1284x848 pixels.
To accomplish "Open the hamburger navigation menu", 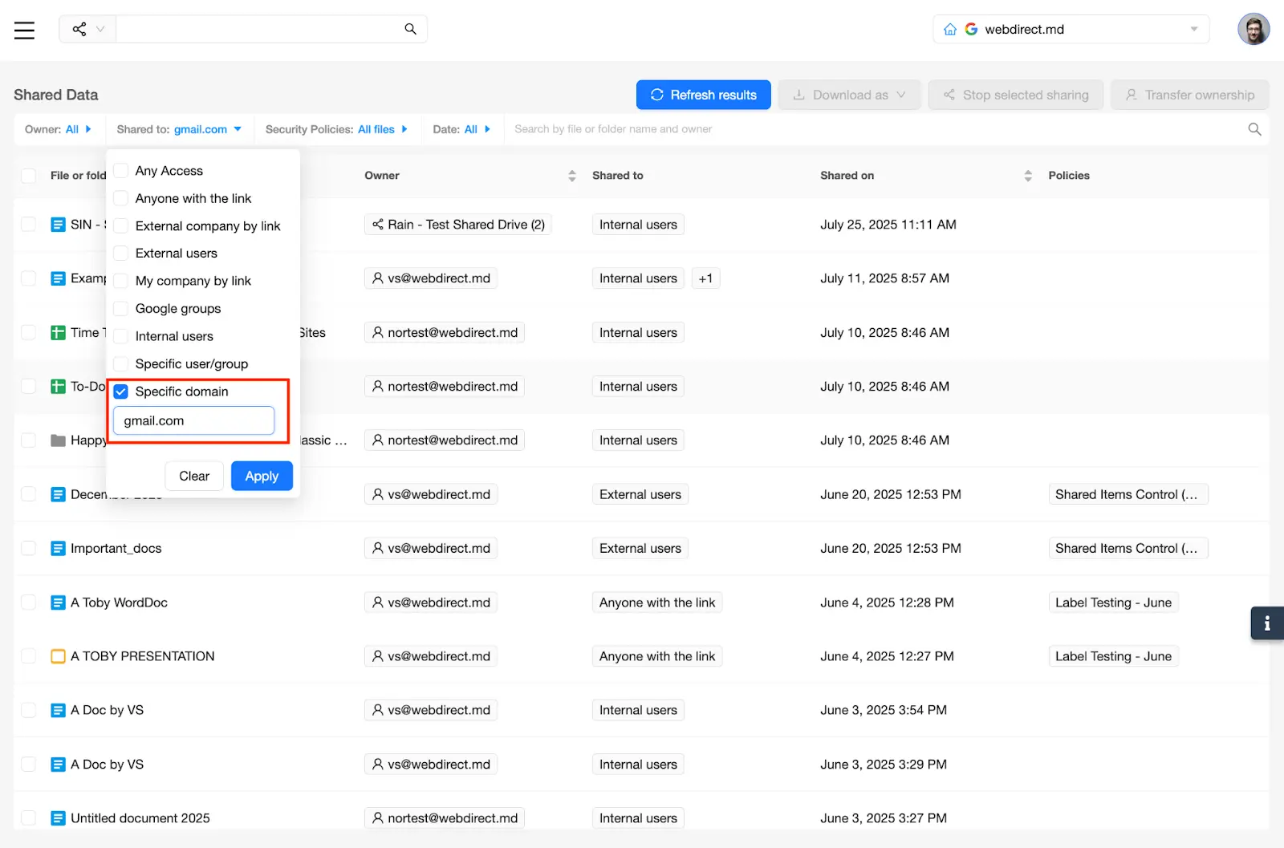I will [x=24, y=30].
